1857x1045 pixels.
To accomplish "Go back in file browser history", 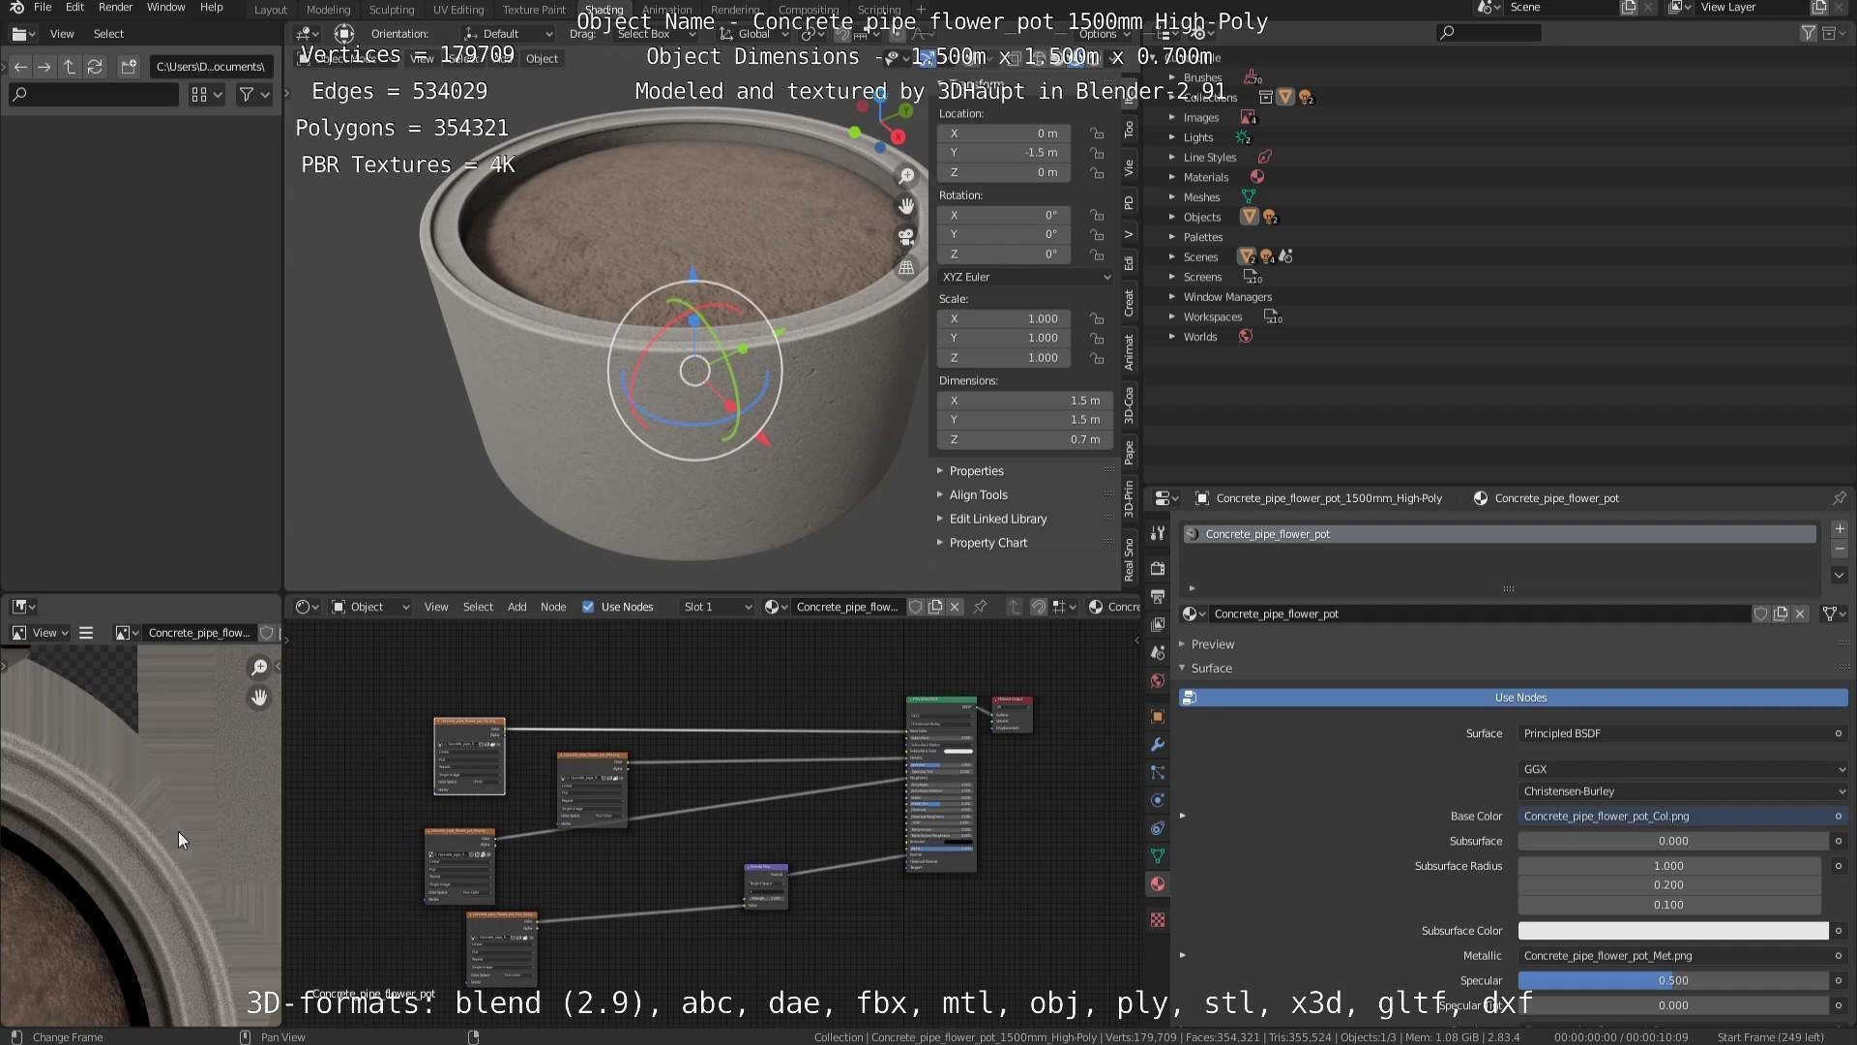I will pos(20,67).
